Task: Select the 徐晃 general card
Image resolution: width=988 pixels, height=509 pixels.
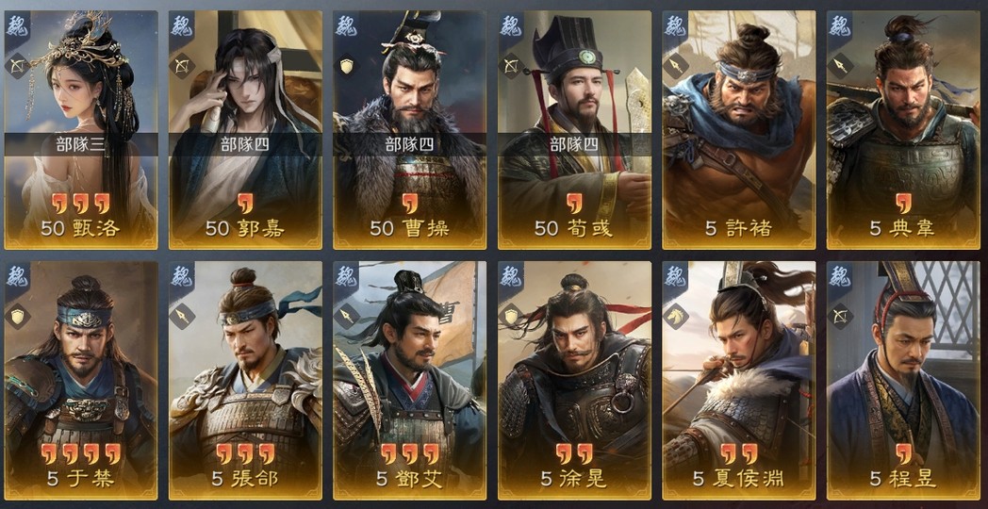Action: 574,381
